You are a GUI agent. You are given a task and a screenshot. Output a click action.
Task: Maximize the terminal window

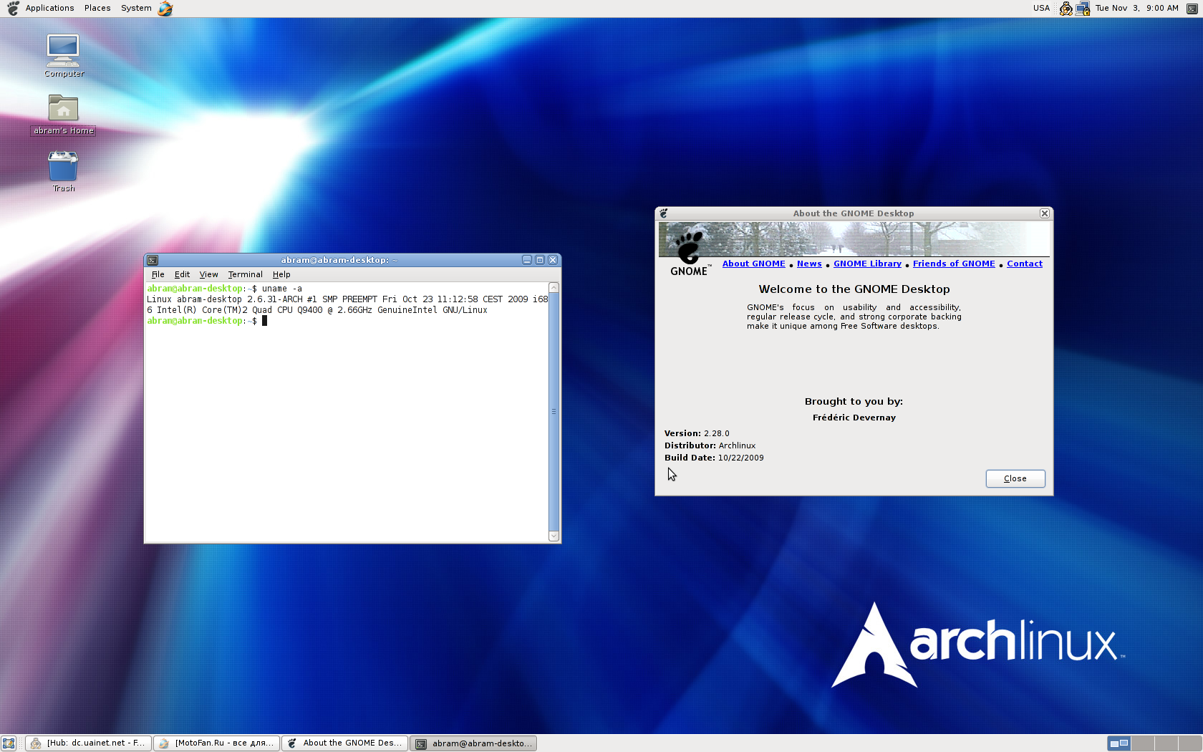tap(540, 260)
